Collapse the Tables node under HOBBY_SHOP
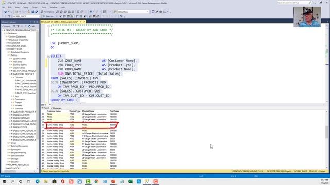 click(x=8, y=55)
